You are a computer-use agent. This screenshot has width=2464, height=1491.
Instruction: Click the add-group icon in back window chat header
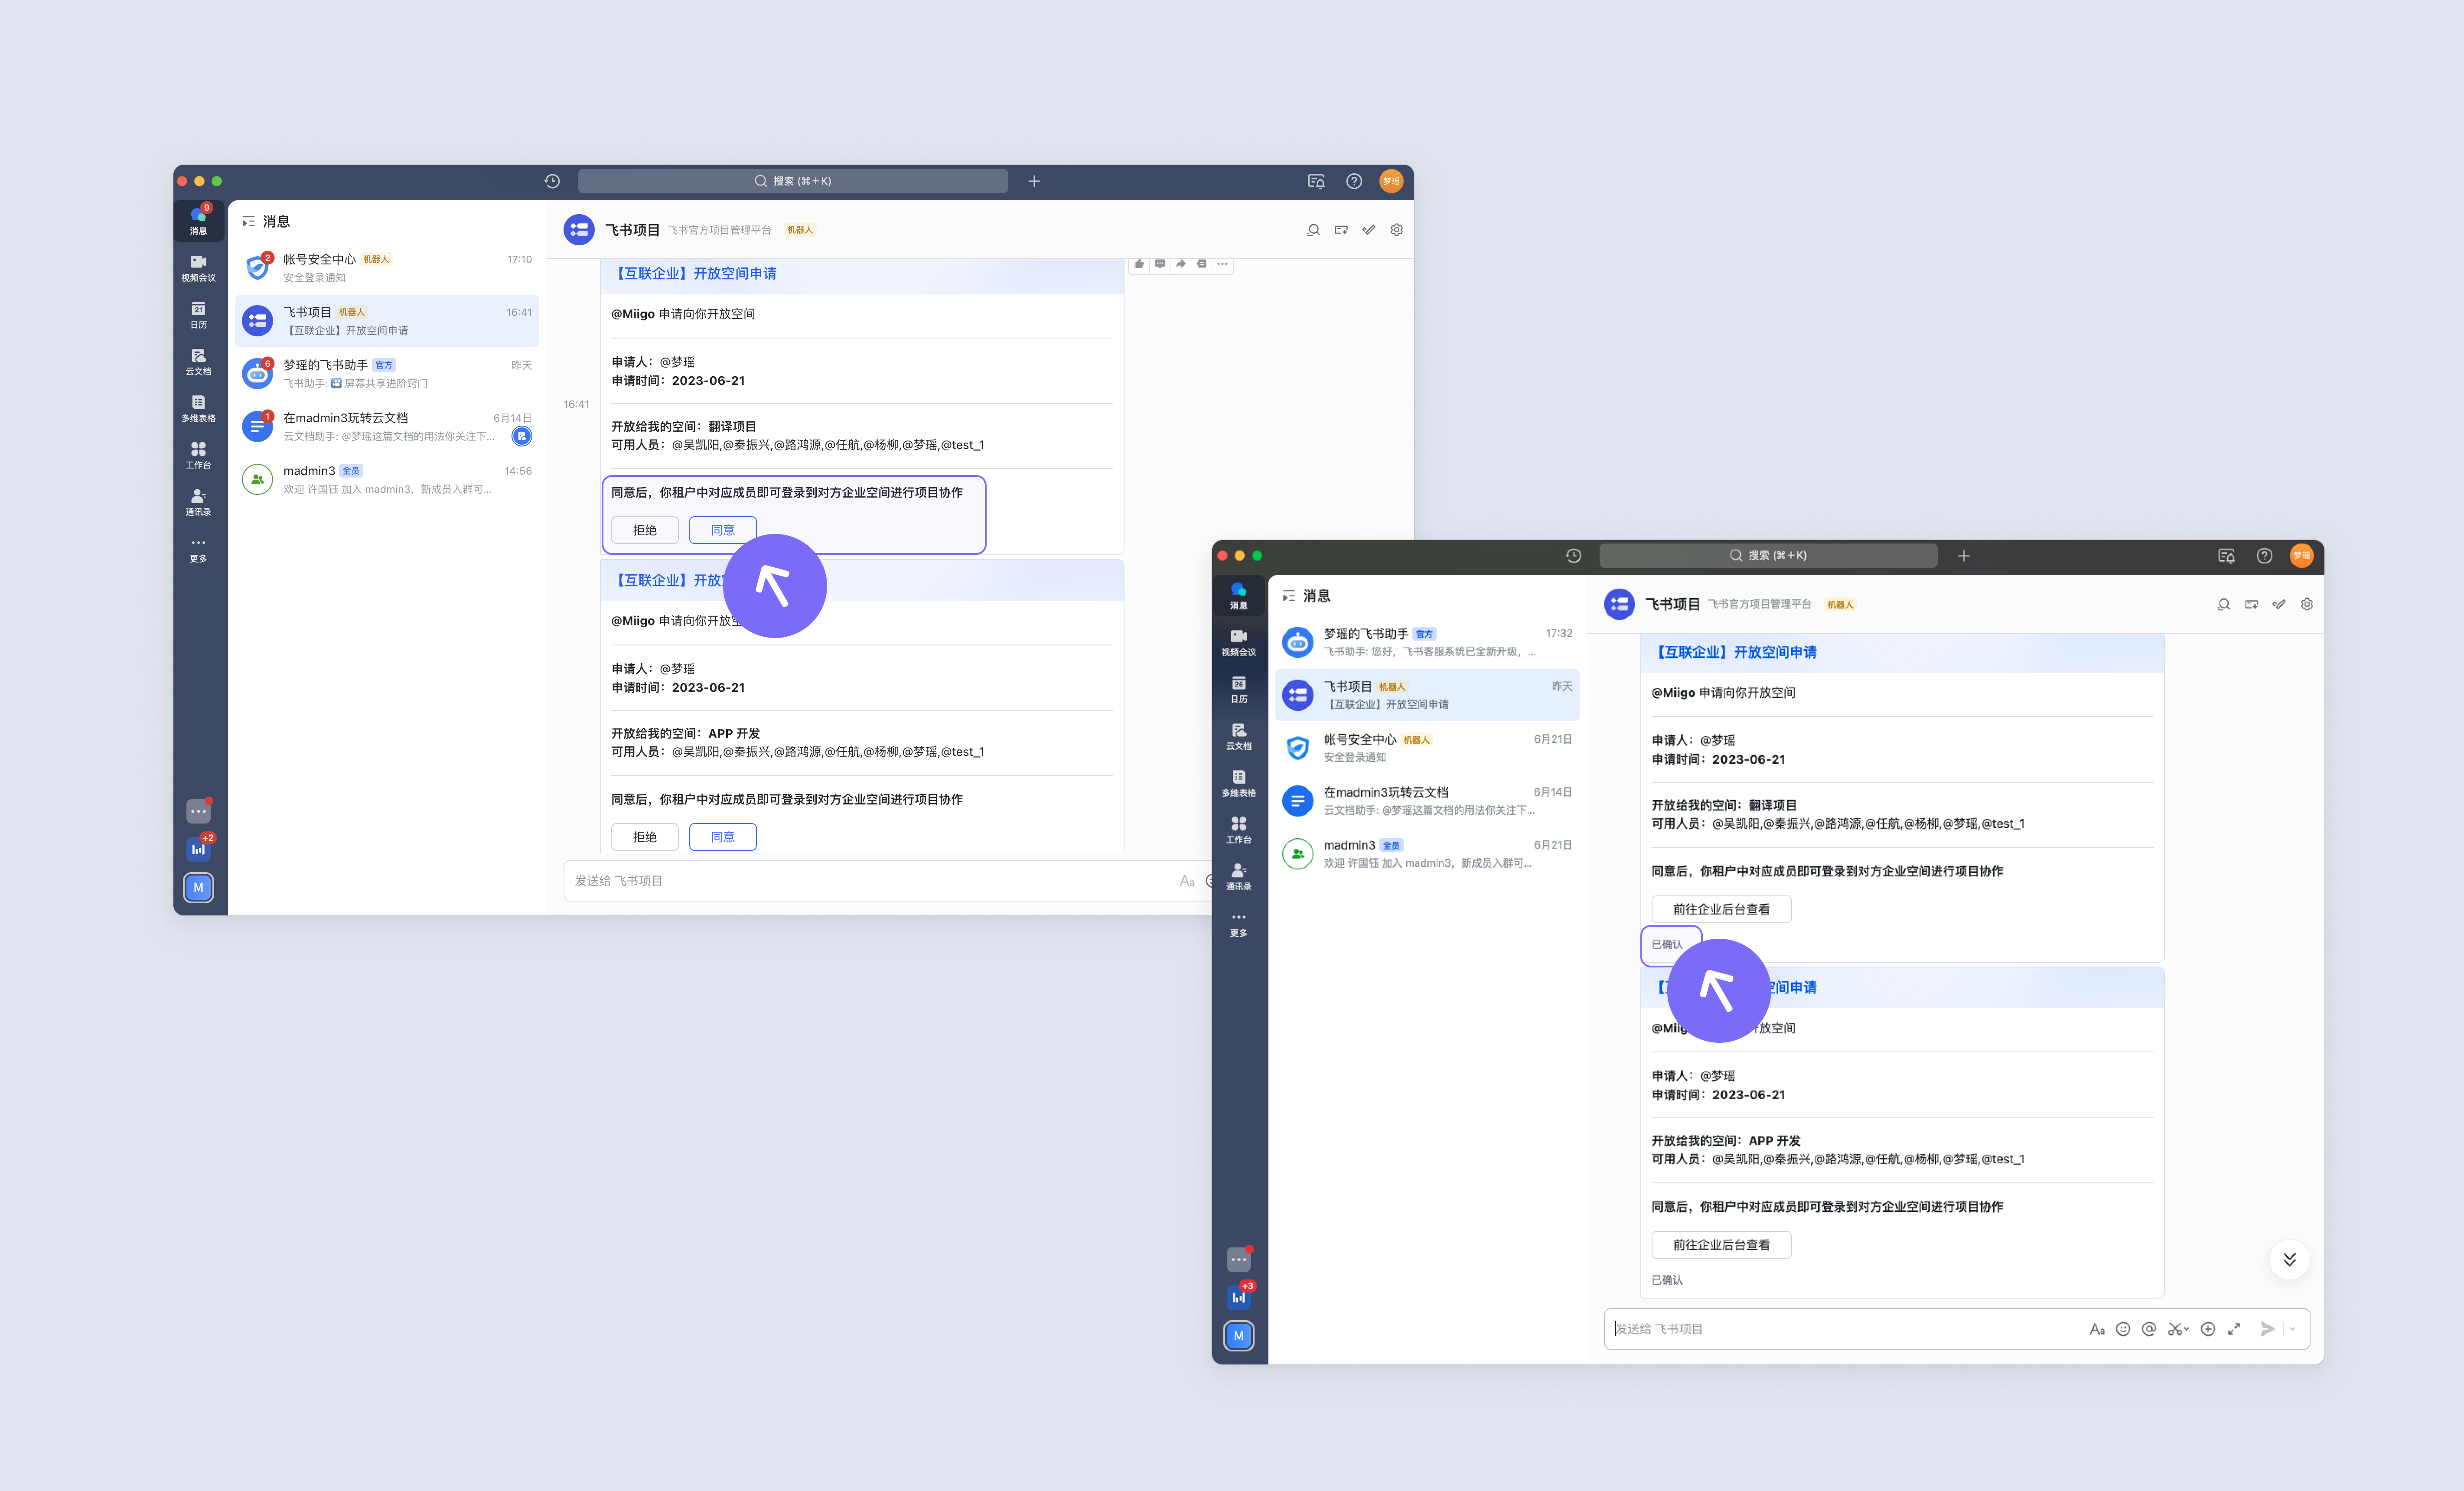coord(1341,230)
